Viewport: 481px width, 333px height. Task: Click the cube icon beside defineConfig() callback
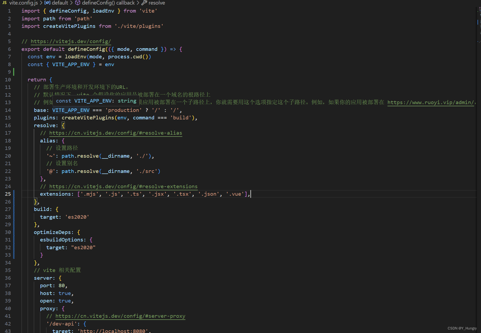click(77, 3)
